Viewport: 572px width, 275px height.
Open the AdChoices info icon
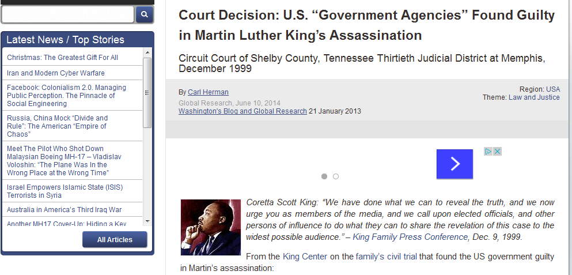488,152
